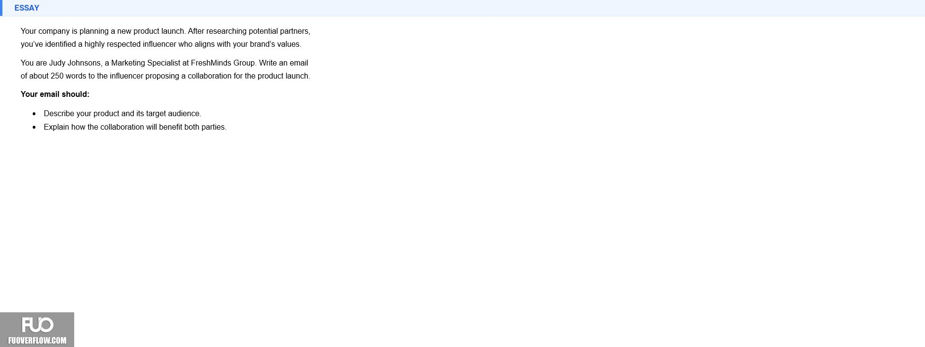Click the bold text 'Your email should:'

[x=55, y=94]
